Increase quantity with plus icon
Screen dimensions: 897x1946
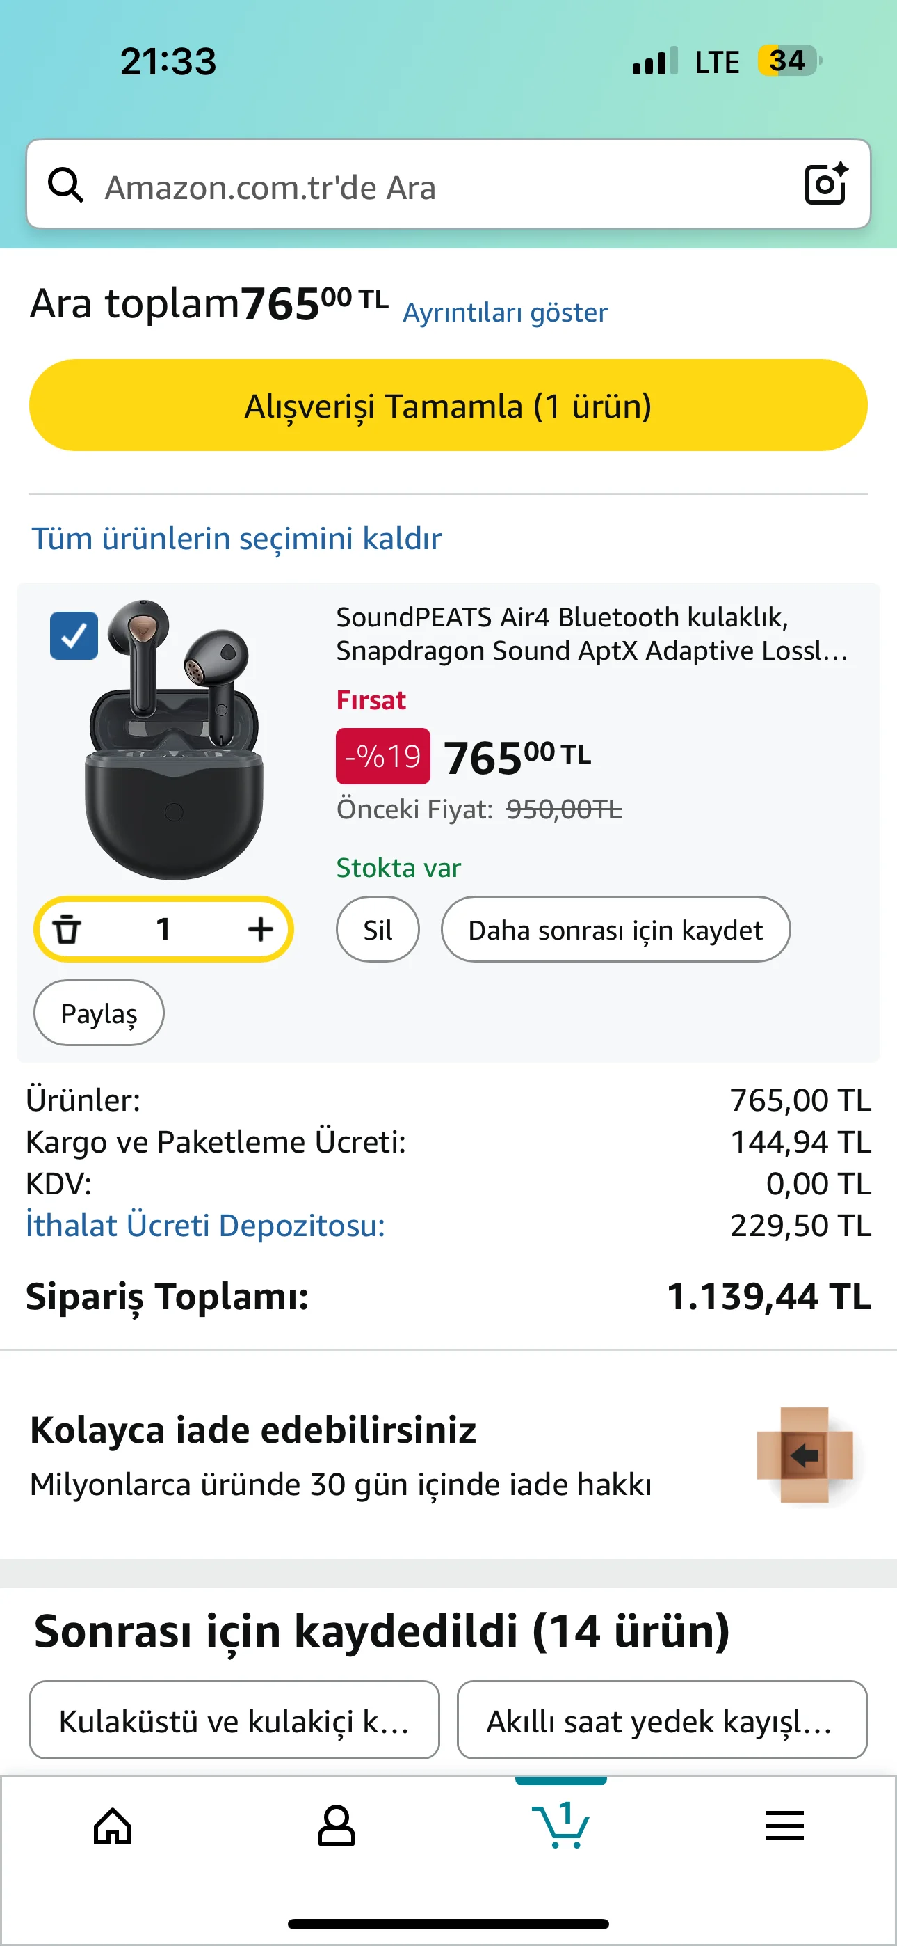point(261,929)
